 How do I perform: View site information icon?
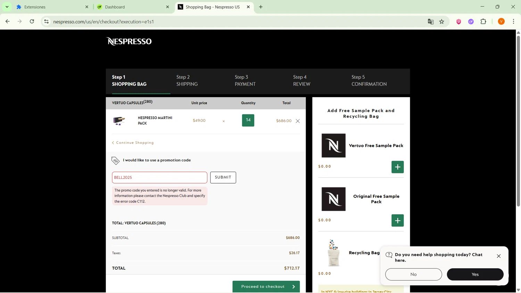pos(46,22)
